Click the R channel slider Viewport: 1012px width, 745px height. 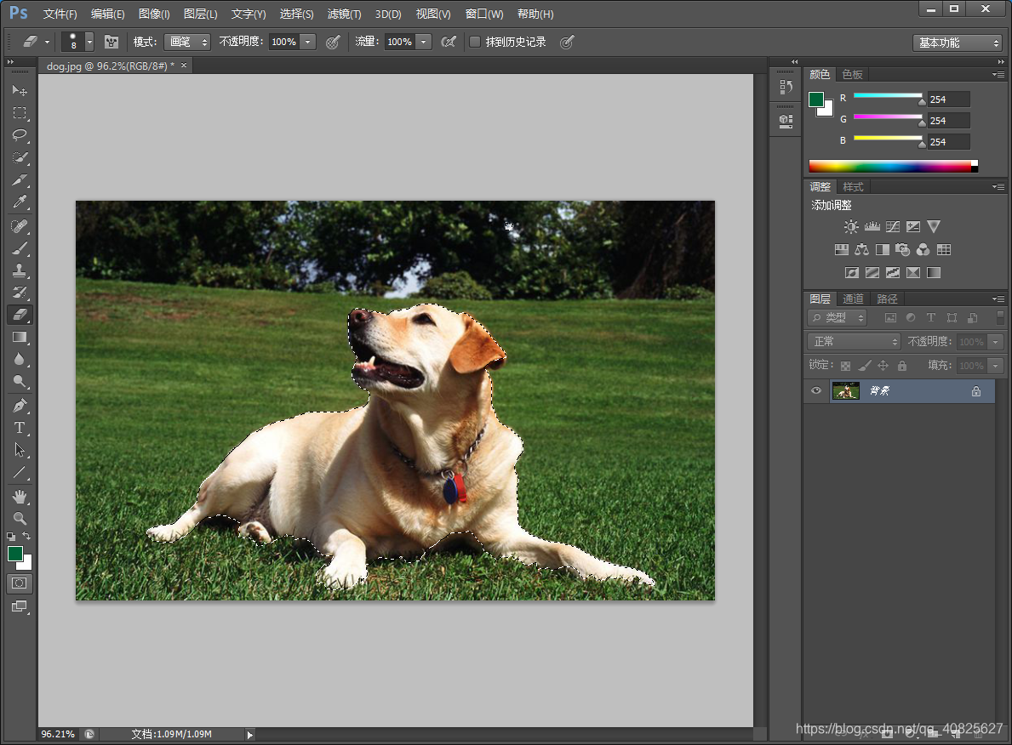tap(888, 95)
